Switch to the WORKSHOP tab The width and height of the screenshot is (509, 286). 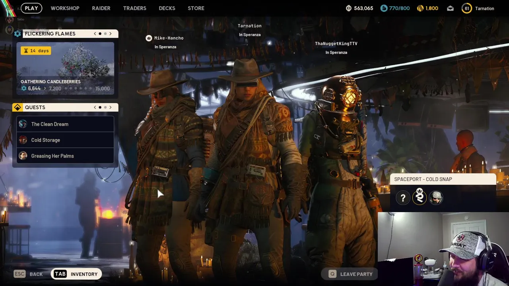[x=65, y=8]
